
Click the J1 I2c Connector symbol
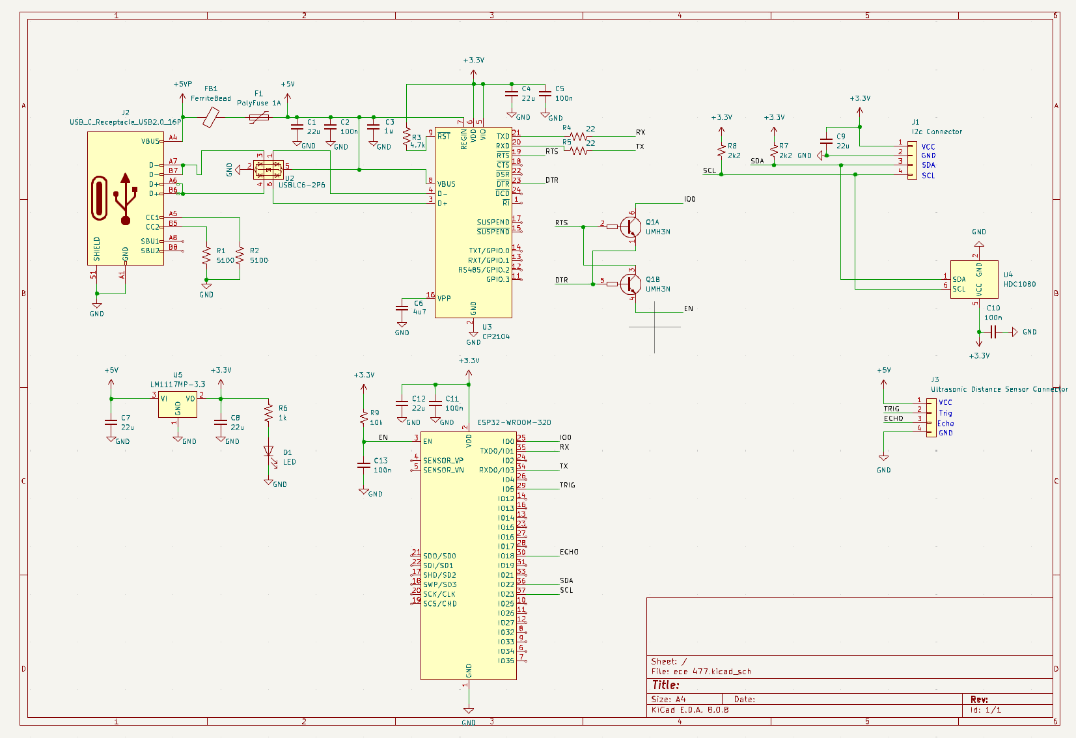tap(913, 161)
